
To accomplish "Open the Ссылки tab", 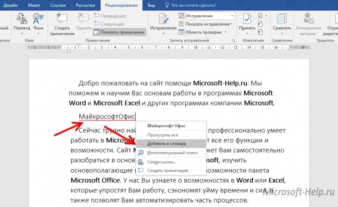I will 58,5.
